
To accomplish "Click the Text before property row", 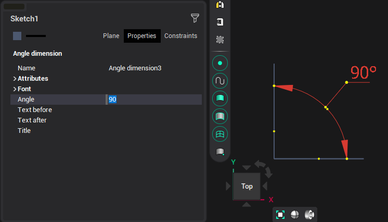I will tap(35, 110).
